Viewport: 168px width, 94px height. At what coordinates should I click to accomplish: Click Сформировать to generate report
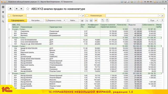[18, 20]
